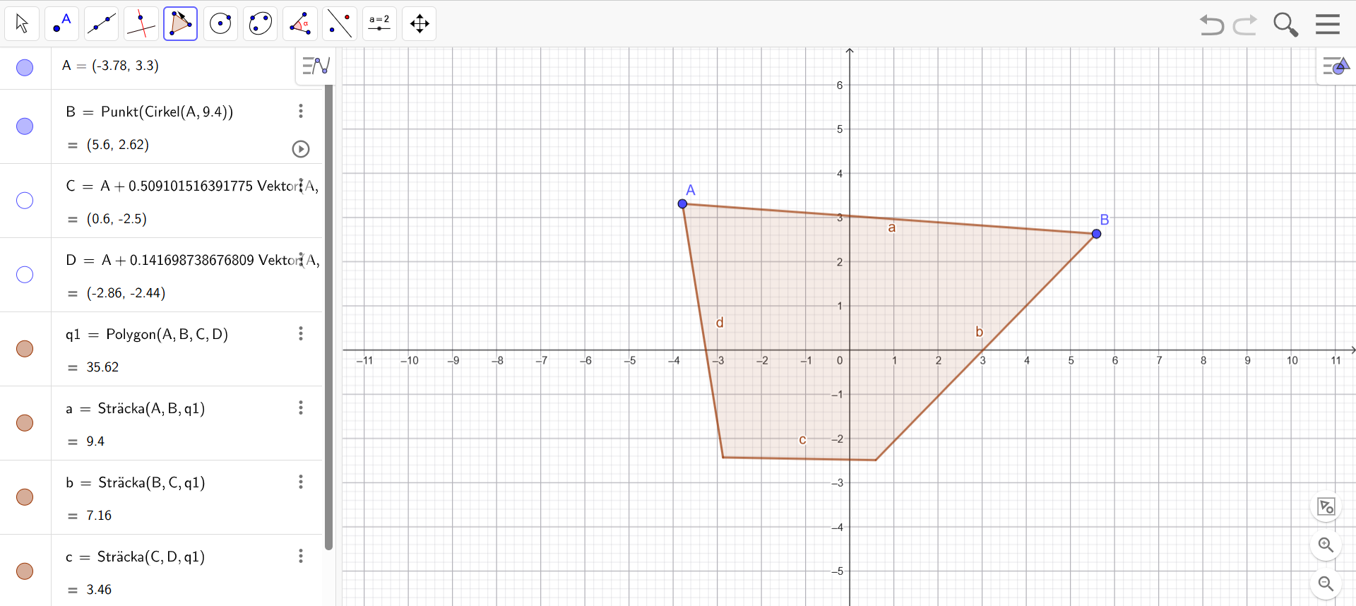Viewport: 1356px width, 606px height.
Task: Click c = Sträcka(C, D, q1) definition
Action: (136, 557)
